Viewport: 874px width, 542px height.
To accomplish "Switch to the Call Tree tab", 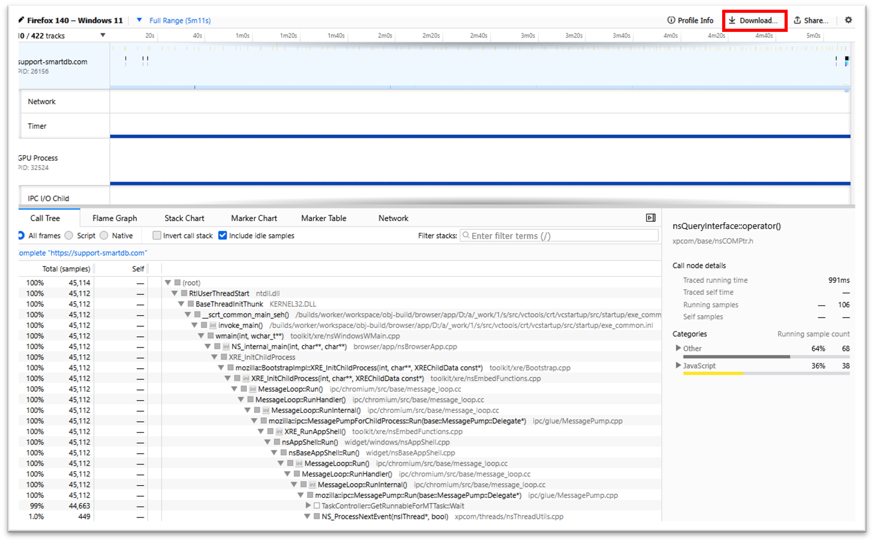I will 45,218.
